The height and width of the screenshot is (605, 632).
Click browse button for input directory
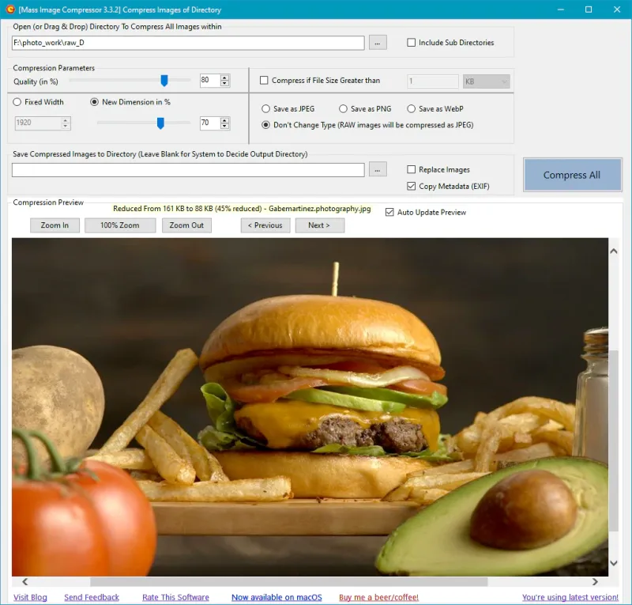(x=378, y=43)
